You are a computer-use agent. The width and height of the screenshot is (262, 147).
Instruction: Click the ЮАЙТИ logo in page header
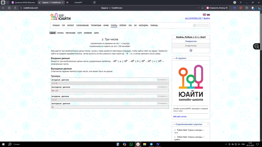61,17
